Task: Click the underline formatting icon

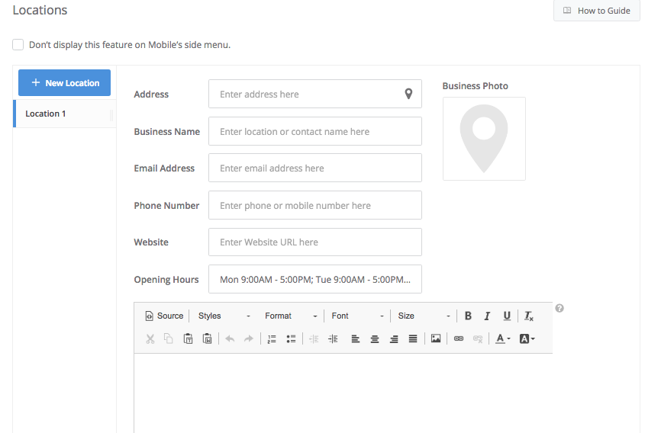Action: point(507,316)
